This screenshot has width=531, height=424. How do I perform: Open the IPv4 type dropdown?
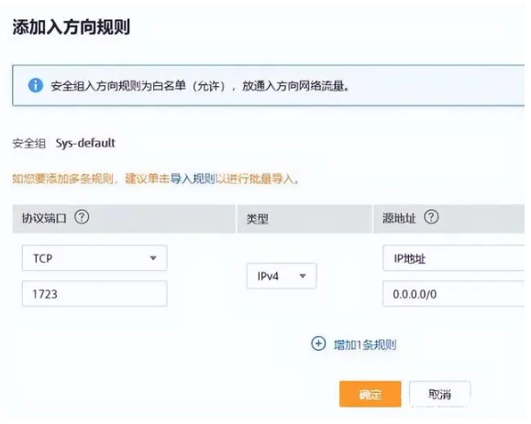click(282, 276)
